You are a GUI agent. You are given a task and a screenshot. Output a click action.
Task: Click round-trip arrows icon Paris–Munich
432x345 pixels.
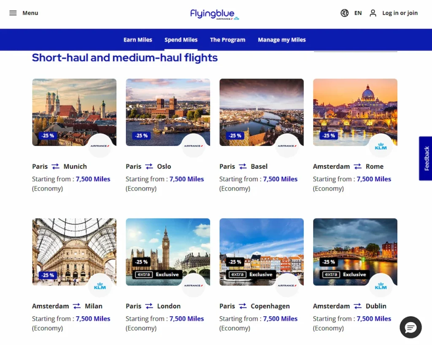tap(55, 166)
